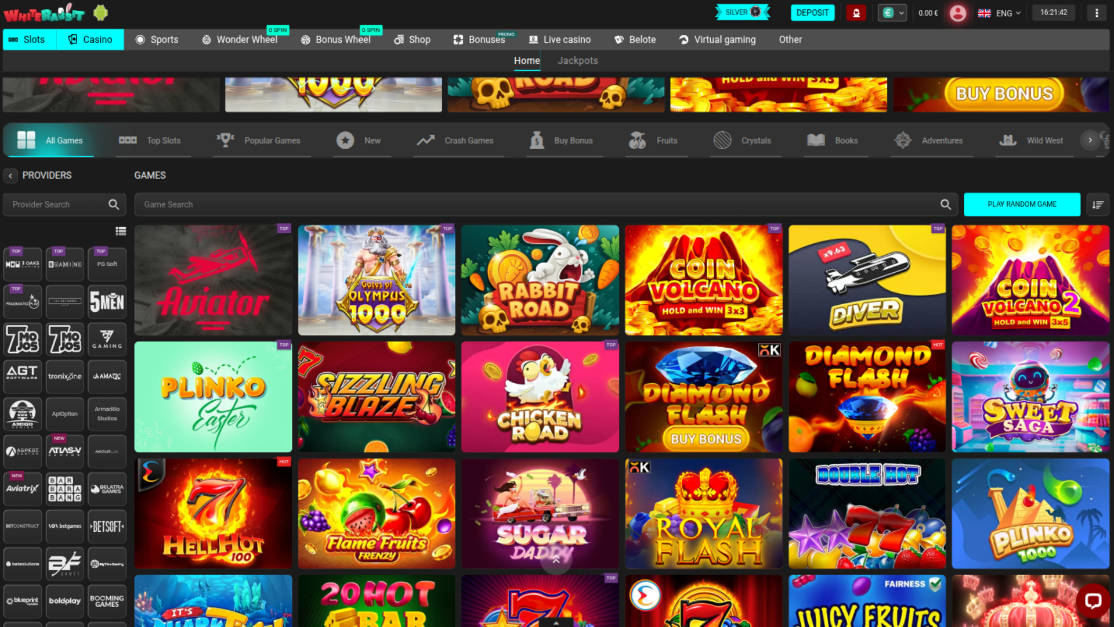
Task: Toggle sorting with the sort icon
Action: 1098,204
